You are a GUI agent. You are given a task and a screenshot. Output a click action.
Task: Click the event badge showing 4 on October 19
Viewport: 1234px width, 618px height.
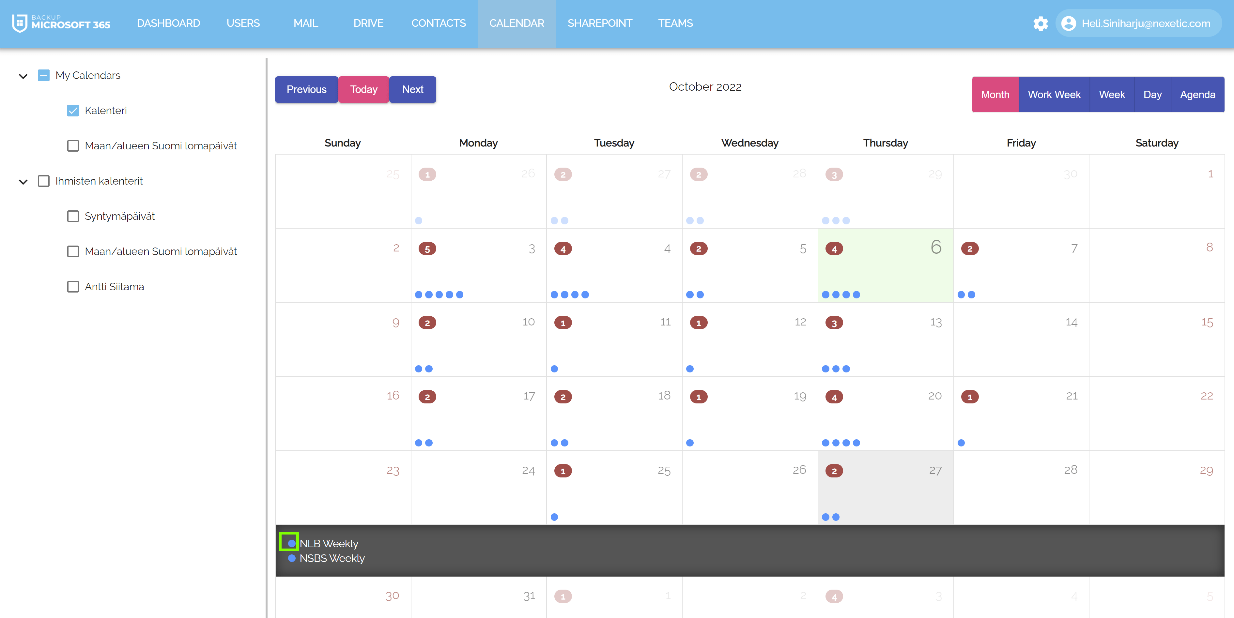[835, 397]
